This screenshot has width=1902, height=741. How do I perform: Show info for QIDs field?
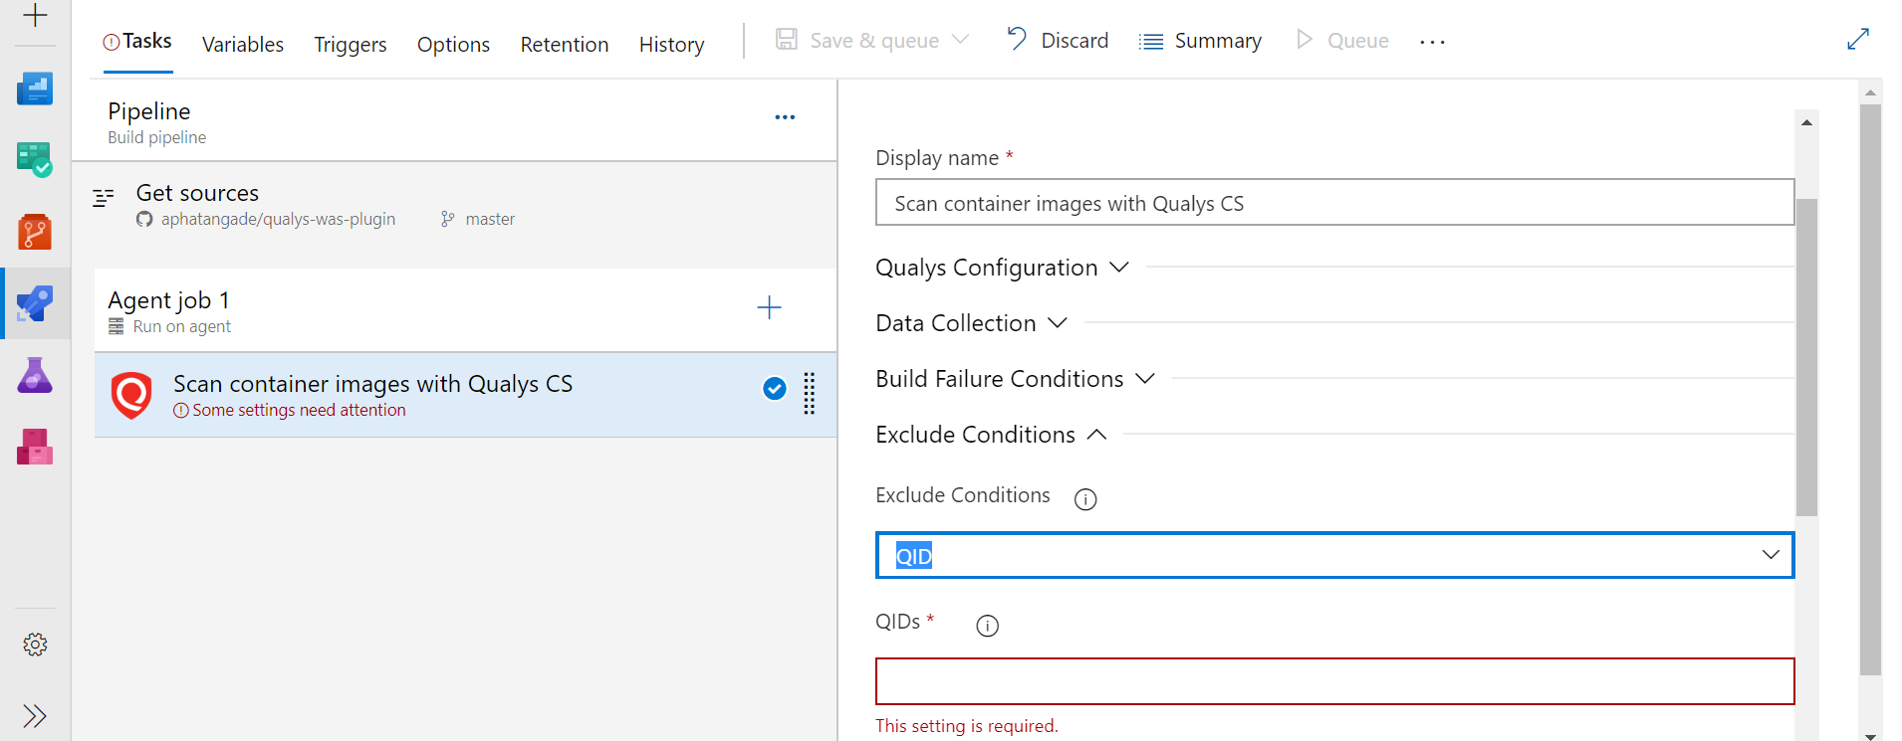[x=987, y=626]
